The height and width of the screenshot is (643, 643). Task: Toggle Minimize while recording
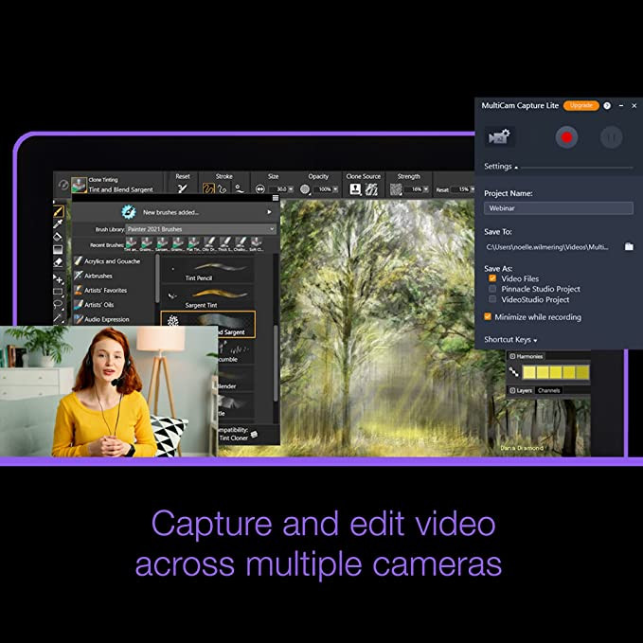pyautogui.click(x=489, y=317)
